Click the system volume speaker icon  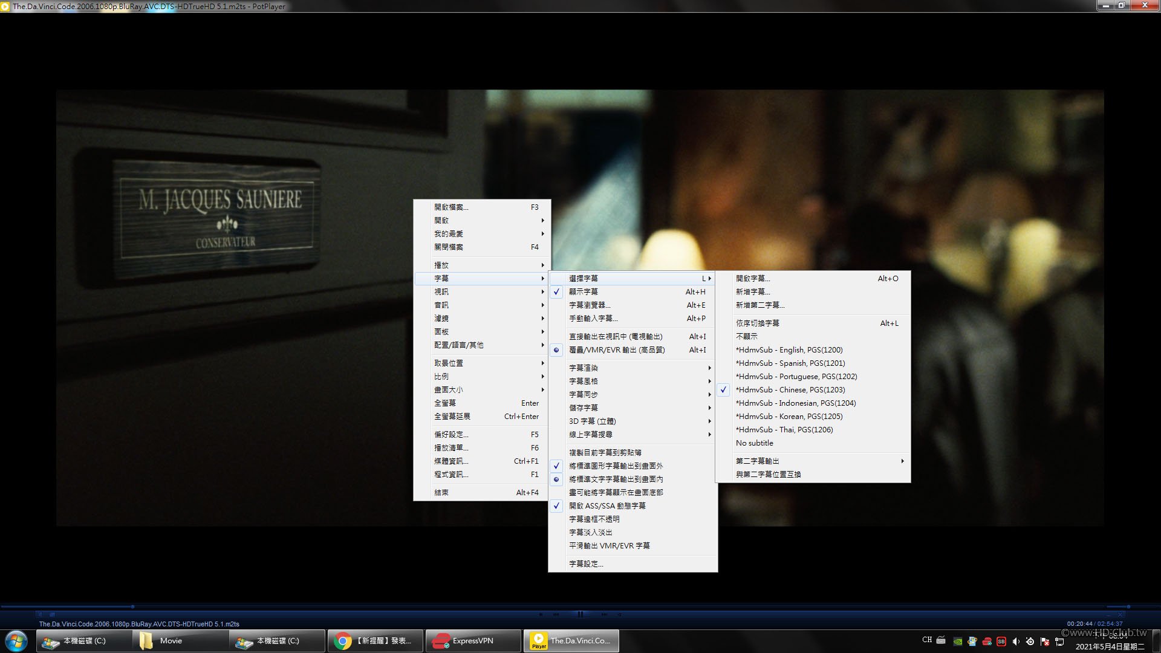(x=1016, y=642)
